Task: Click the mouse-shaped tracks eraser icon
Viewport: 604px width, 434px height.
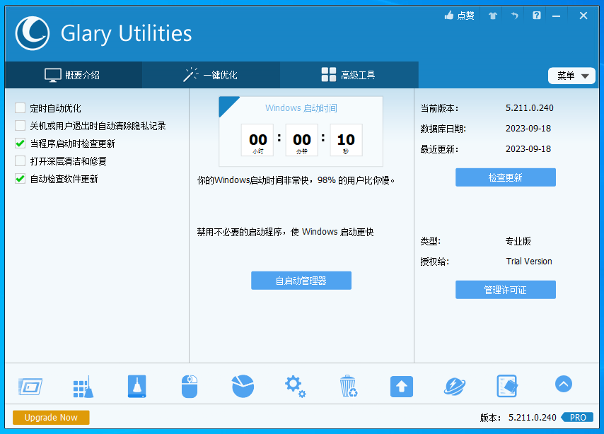Action: click(190, 387)
